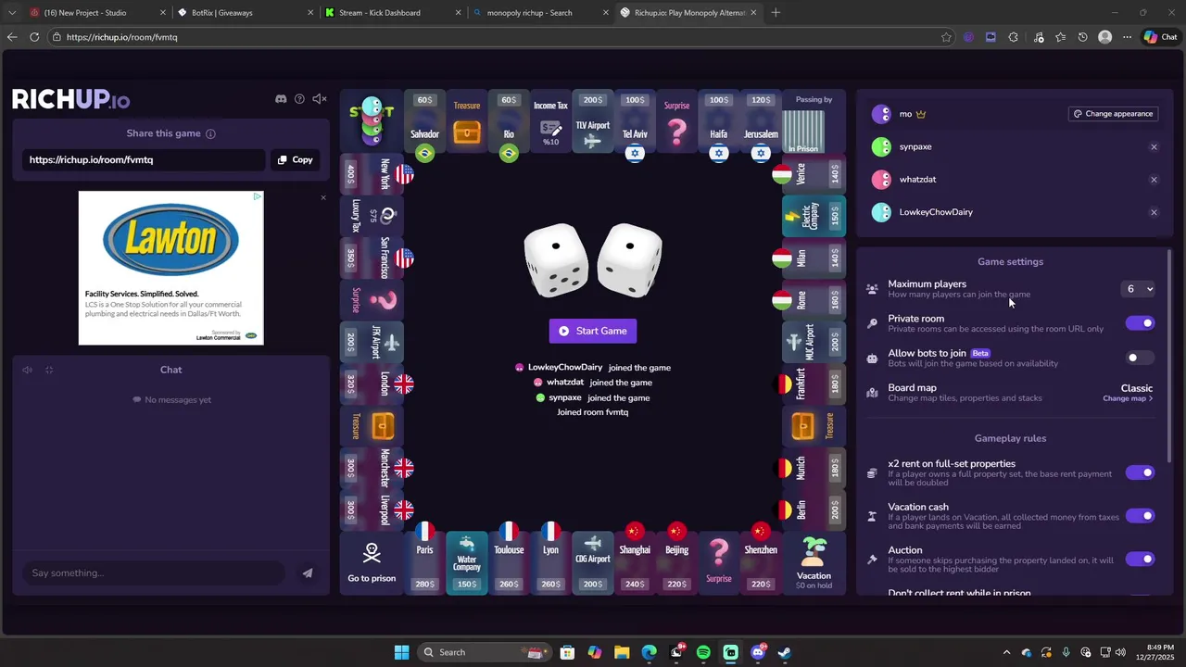Select the Luxury Tax tile
1186x667 pixels.
pyautogui.click(x=372, y=216)
